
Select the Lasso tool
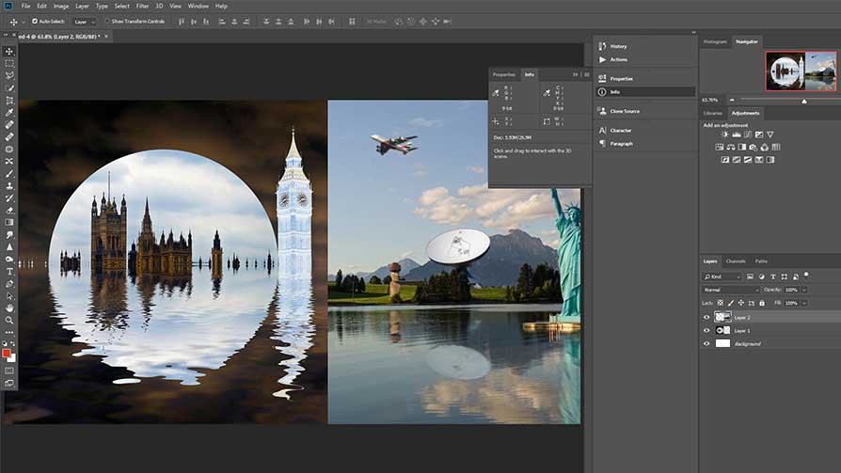9,75
